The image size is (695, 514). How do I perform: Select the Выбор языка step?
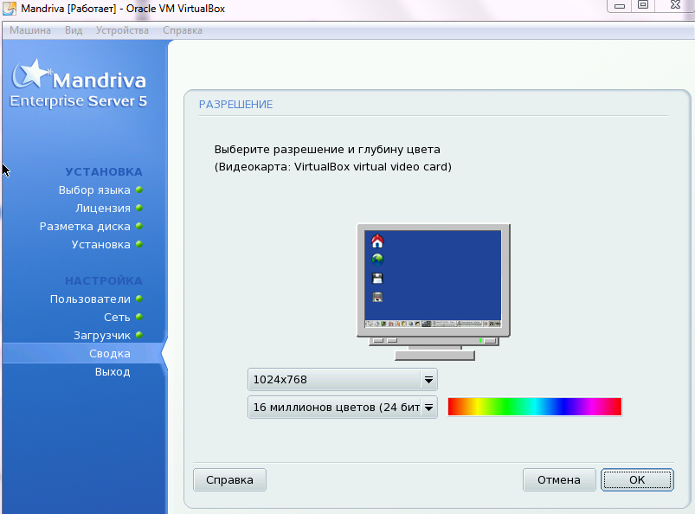point(94,190)
